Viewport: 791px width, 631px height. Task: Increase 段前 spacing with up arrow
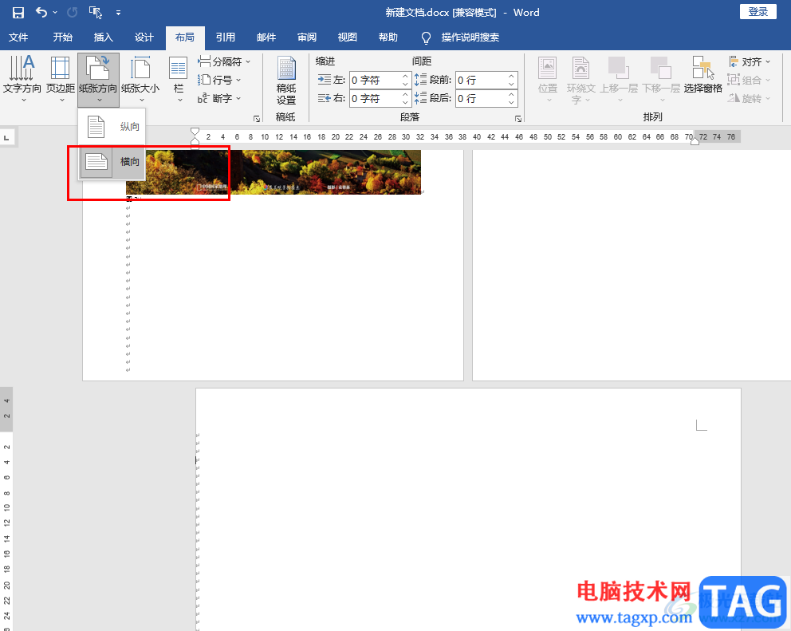(512, 77)
